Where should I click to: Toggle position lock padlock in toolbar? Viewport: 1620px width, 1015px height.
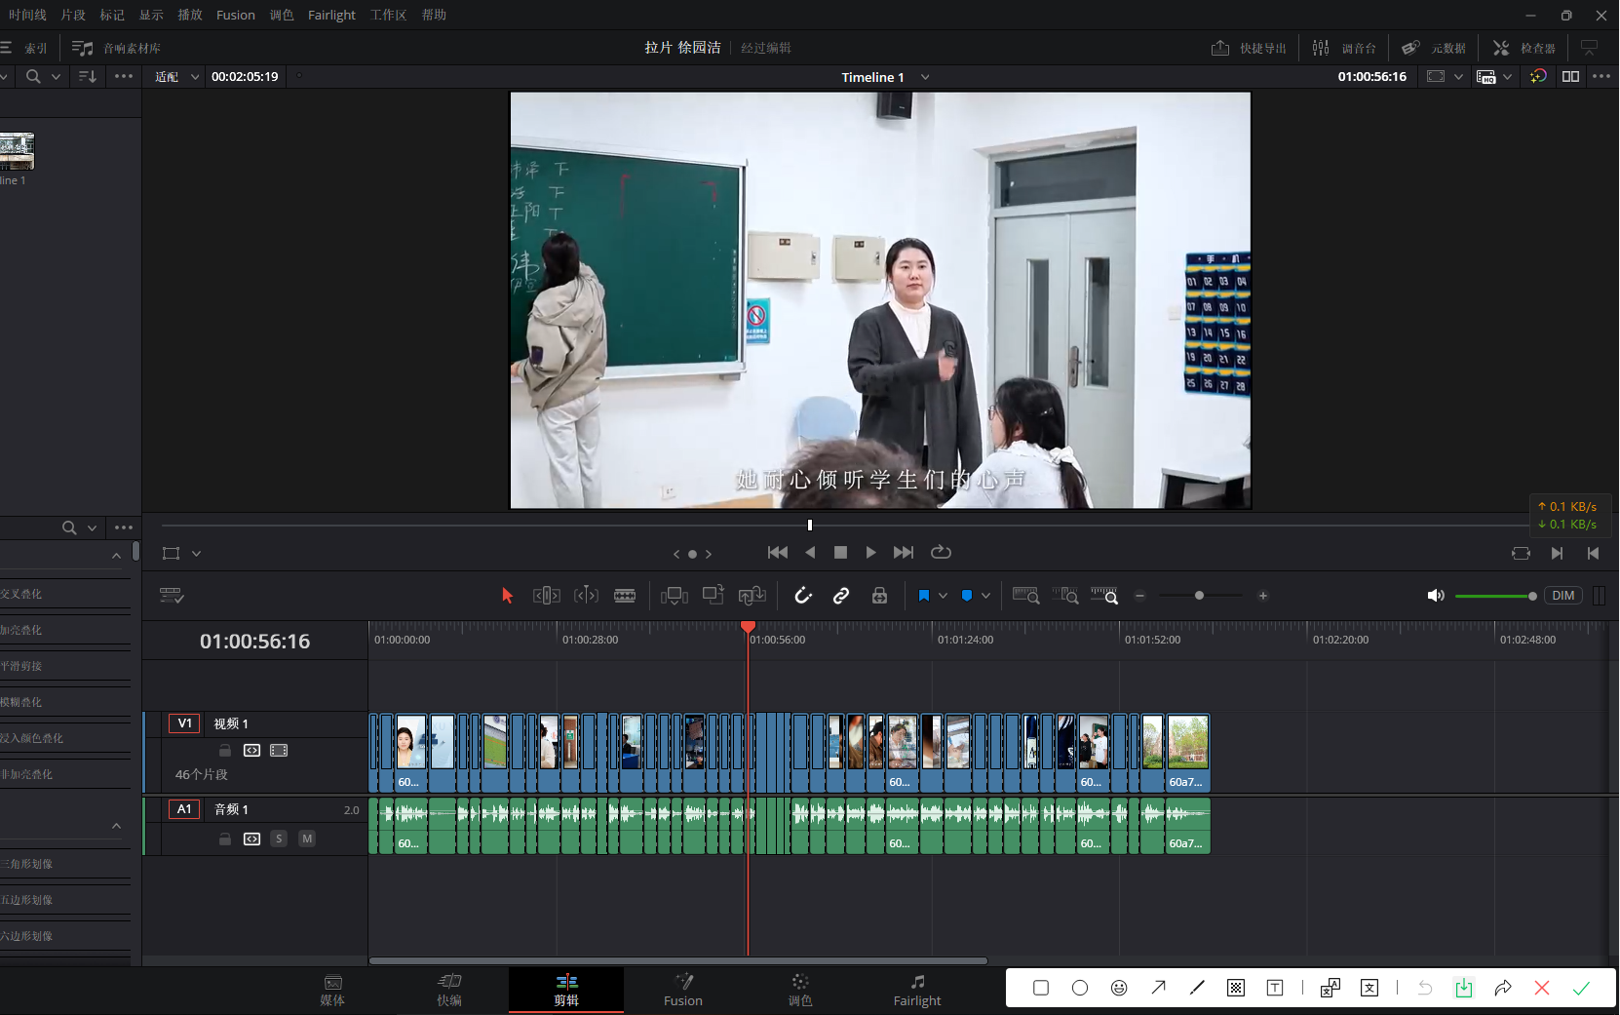(879, 596)
